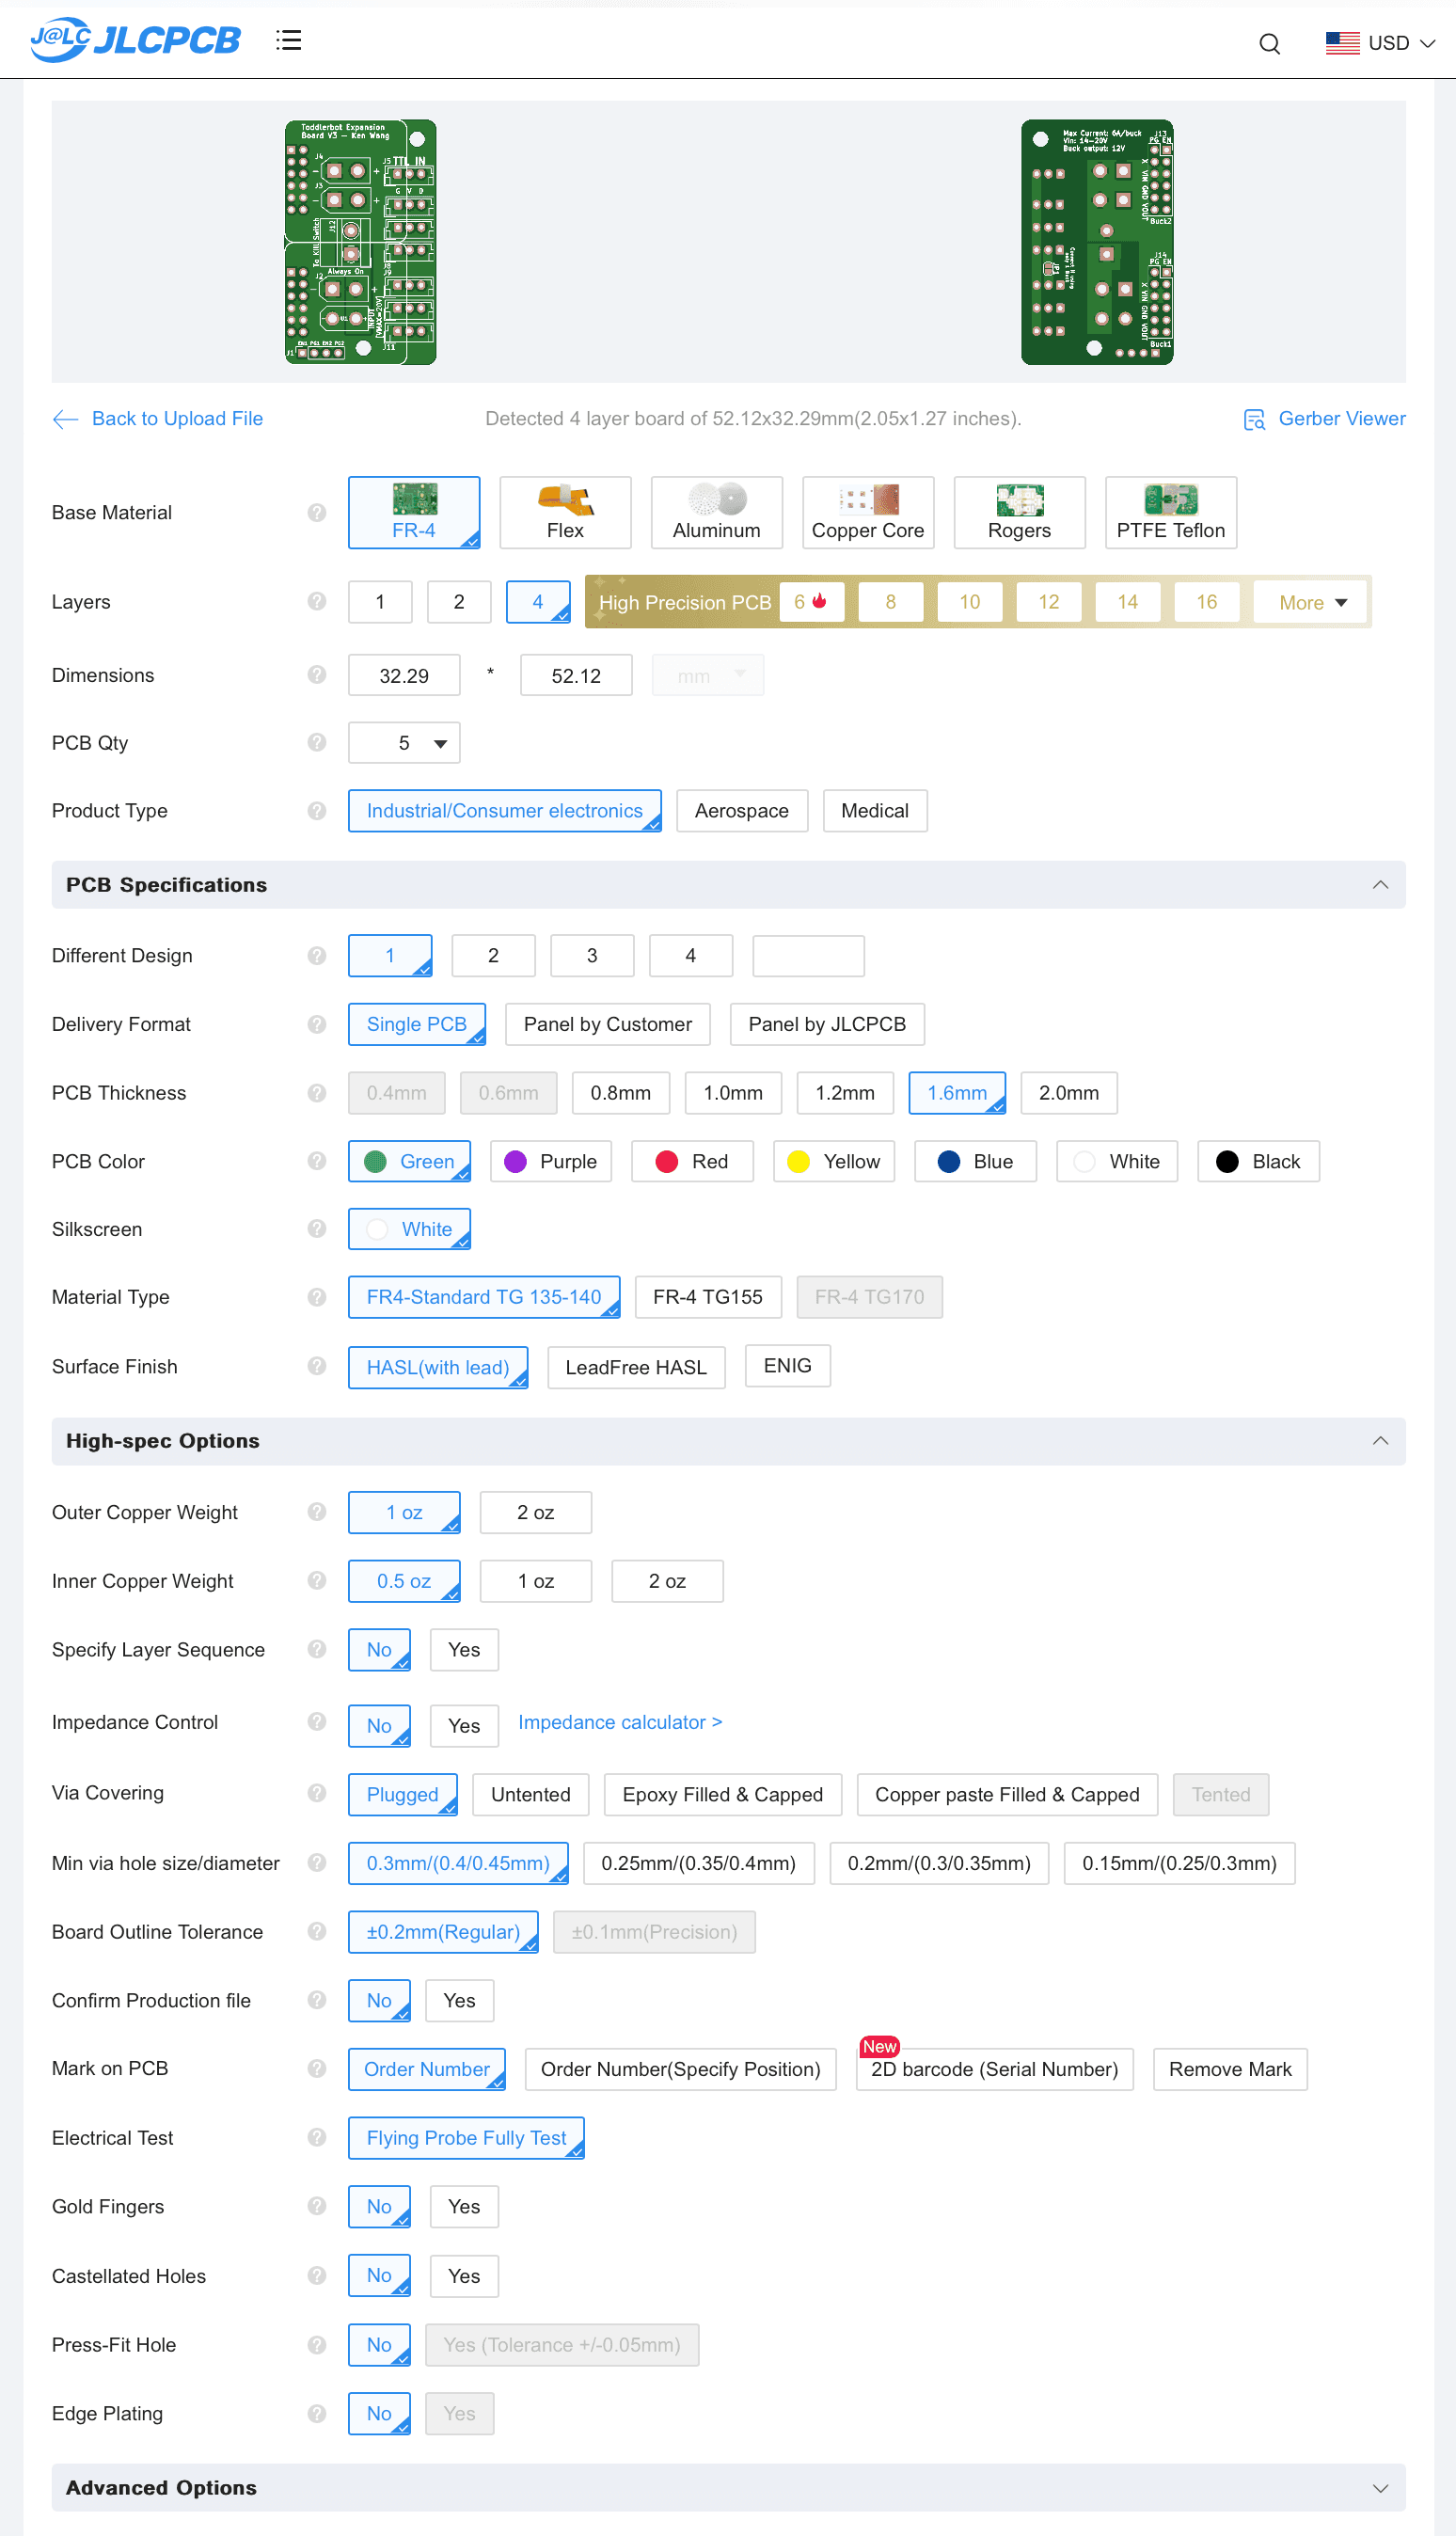This screenshot has height=2536, width=1456.
Task: Open the Gerber Viewer link
Action: 1324,418
